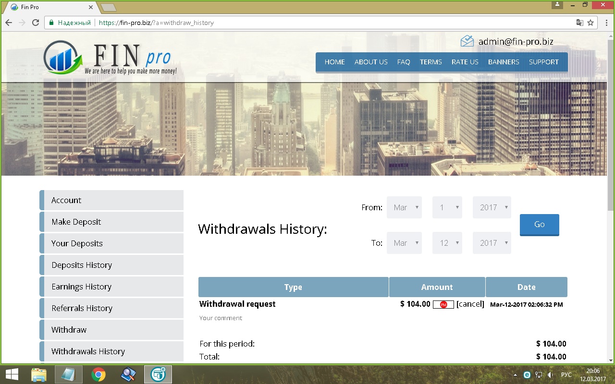Open the HOME menu item
615x384 pixels.
(334, 62)
